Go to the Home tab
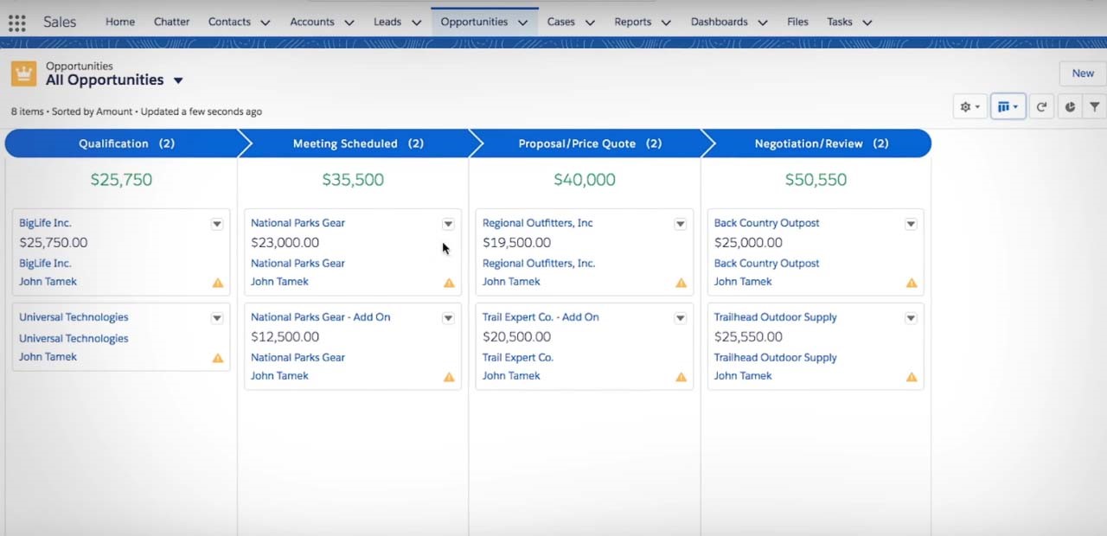 click(120, 22)
